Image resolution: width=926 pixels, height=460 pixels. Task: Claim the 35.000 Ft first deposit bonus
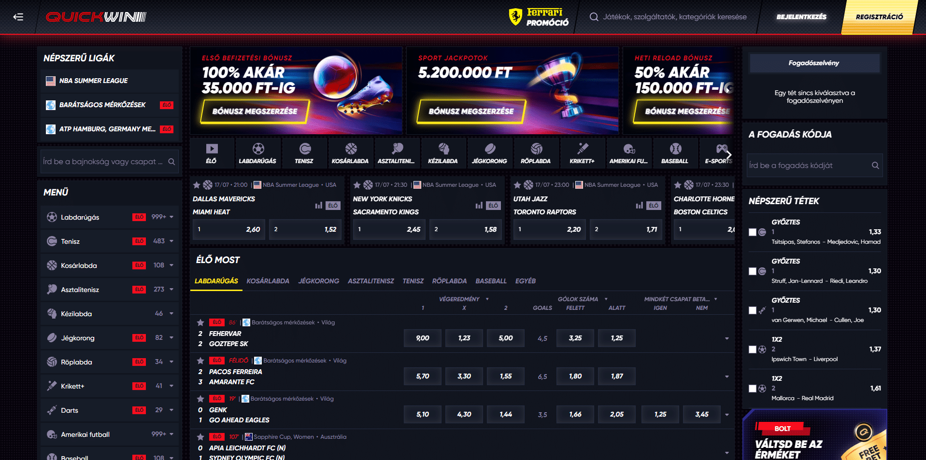[x=255, y=112]
